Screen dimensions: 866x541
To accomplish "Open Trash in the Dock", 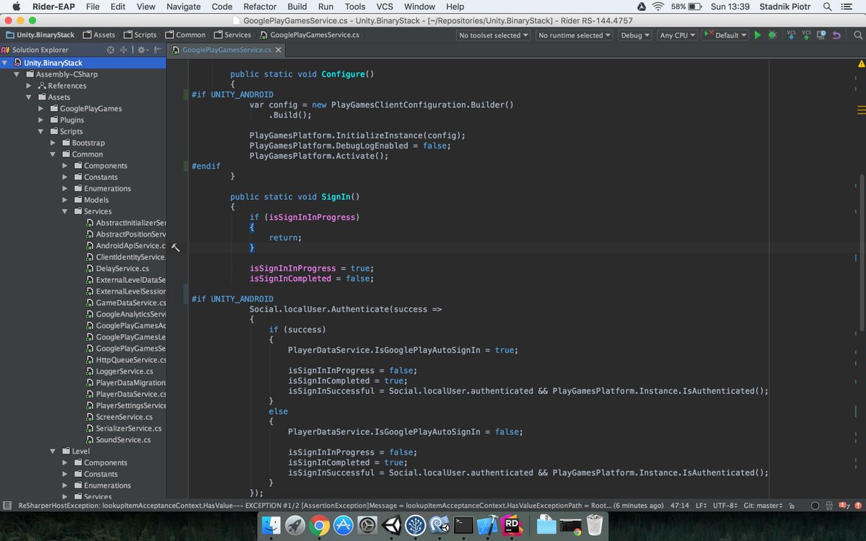I will 595,525.
